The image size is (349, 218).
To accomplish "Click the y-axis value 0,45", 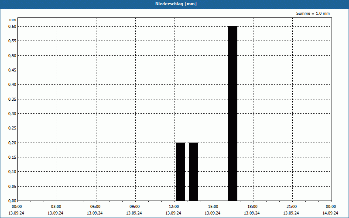I will (12, 70).
